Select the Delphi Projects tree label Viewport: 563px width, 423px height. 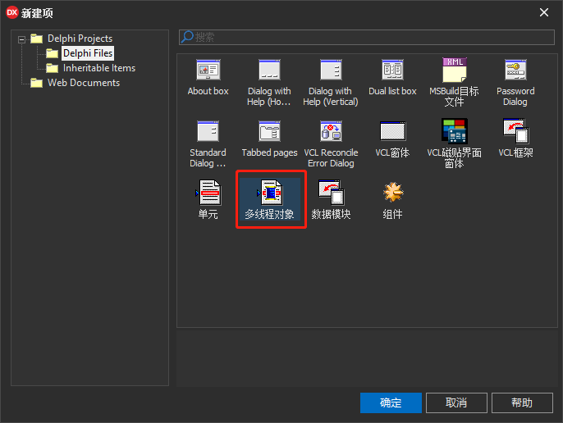(x=80, y=39)
